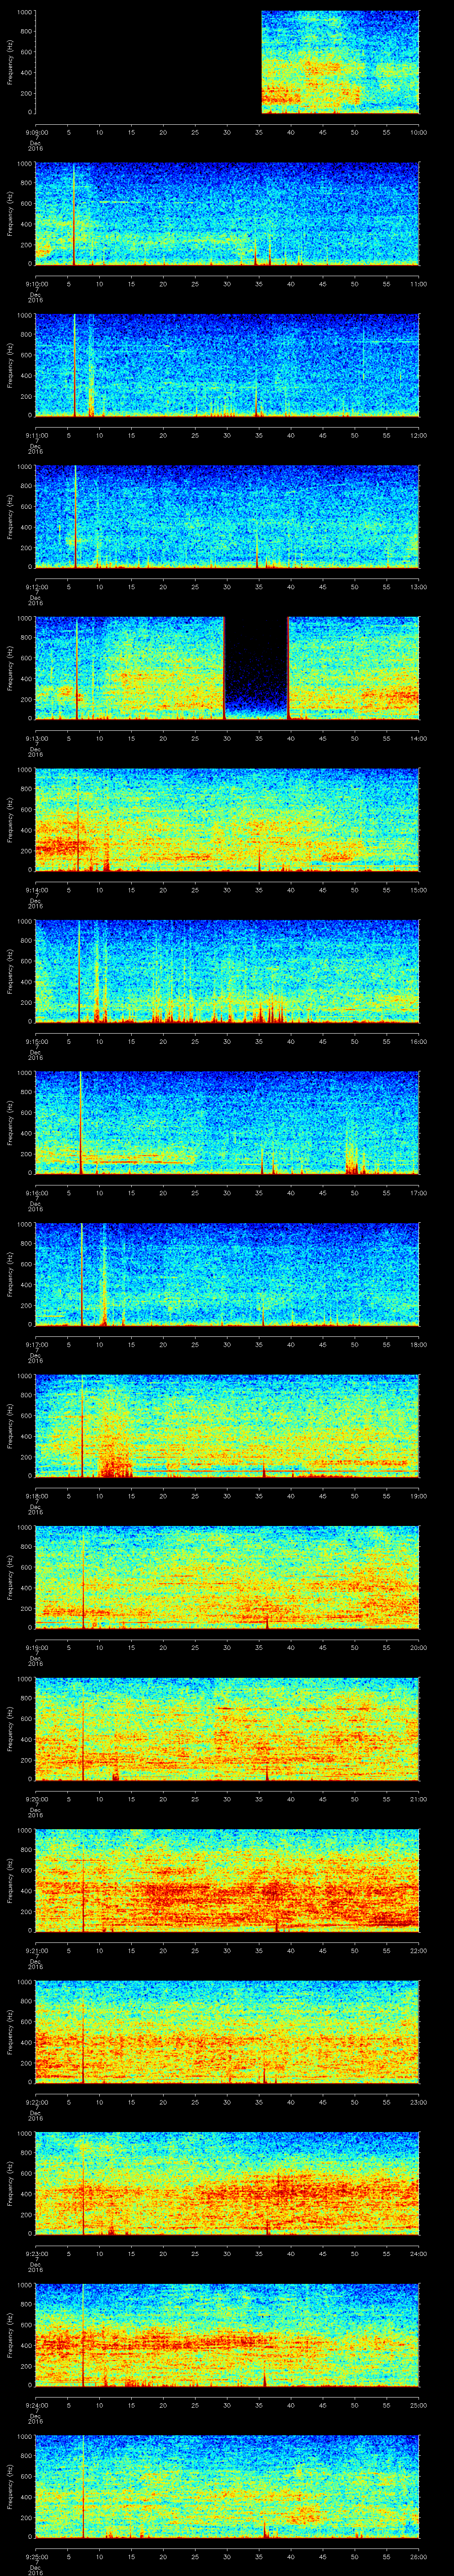Click "Frequency (Hz)" axis title of 9:09:00 panel
The height and width of the screenshot is (2576, 454).
click(x=10, y=62)
